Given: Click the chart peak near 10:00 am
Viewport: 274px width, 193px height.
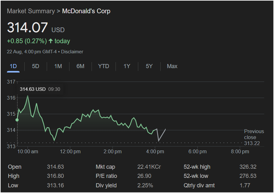Looking at the screenshot, I should pos(28,96).
